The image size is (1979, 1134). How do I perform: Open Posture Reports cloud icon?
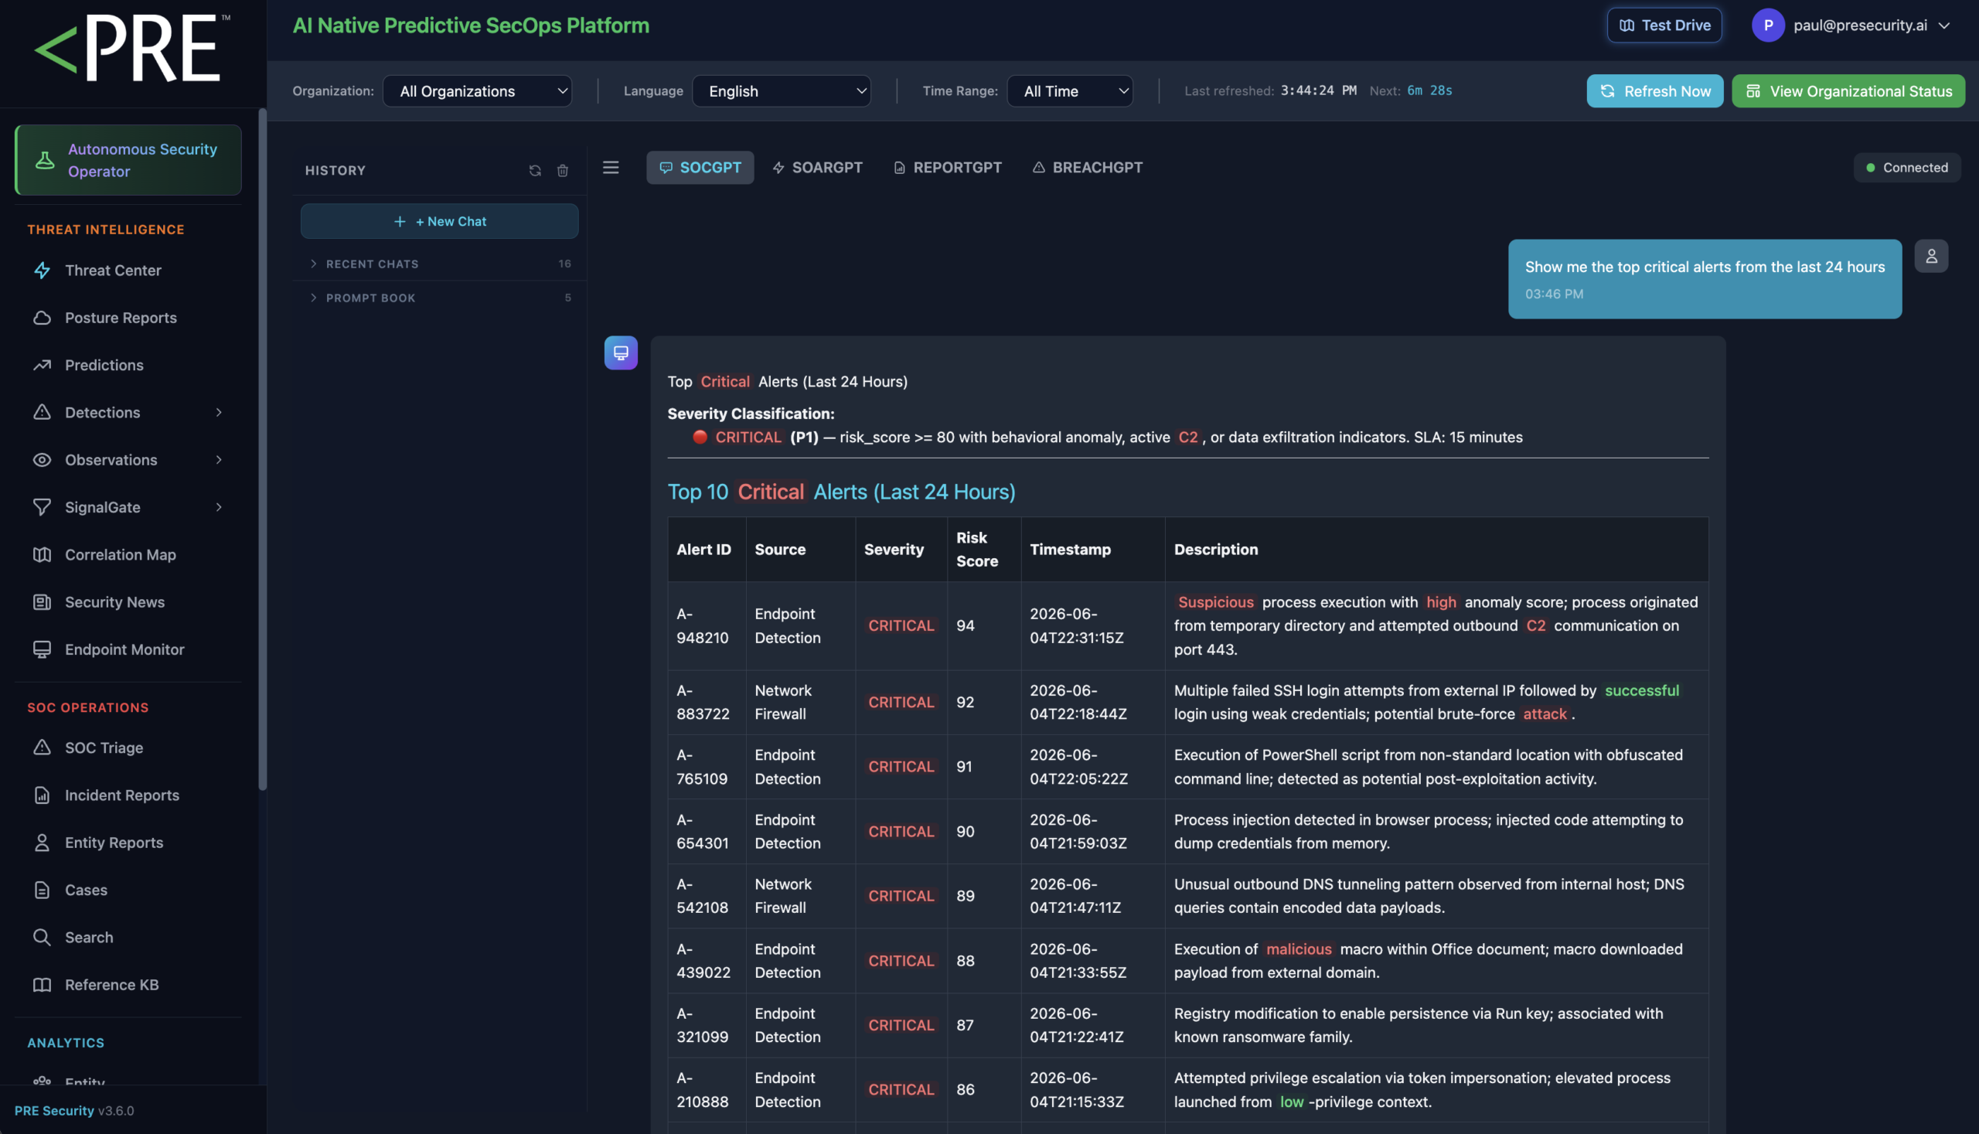click(42, 318)
